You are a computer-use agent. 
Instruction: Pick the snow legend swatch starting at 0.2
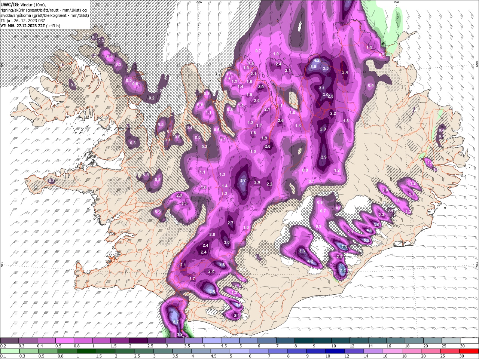pos(9,341)
